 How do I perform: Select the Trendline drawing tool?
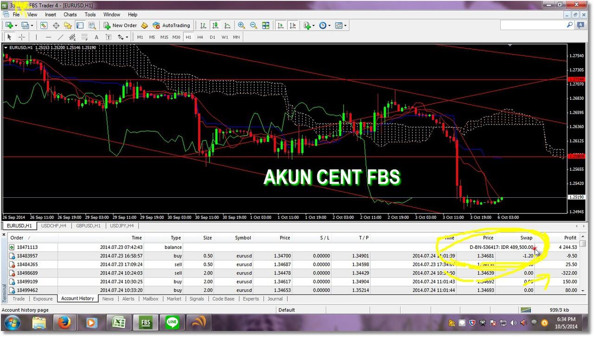[60, 37]
